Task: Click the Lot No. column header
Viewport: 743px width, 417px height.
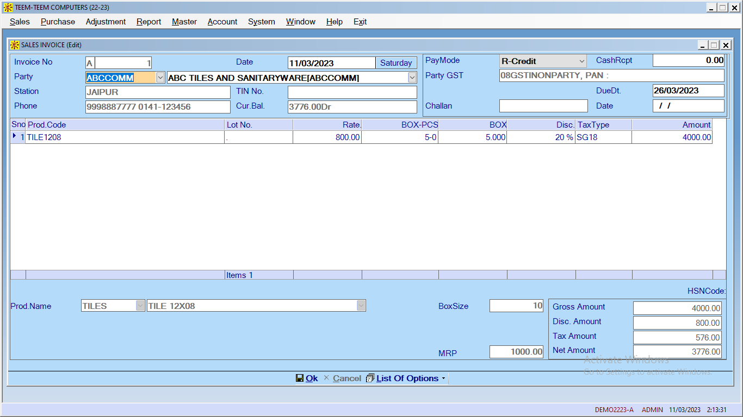Action: tap(259, 125)
